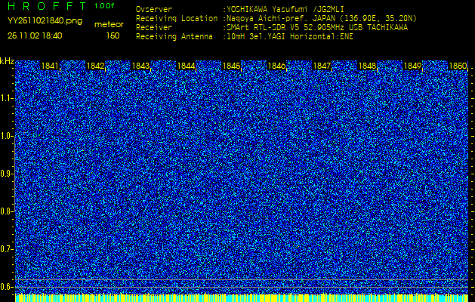Image resolution: width=475 pixels, height=302 pixels.
Task: Click the meteor label
Action: [109, 24]
